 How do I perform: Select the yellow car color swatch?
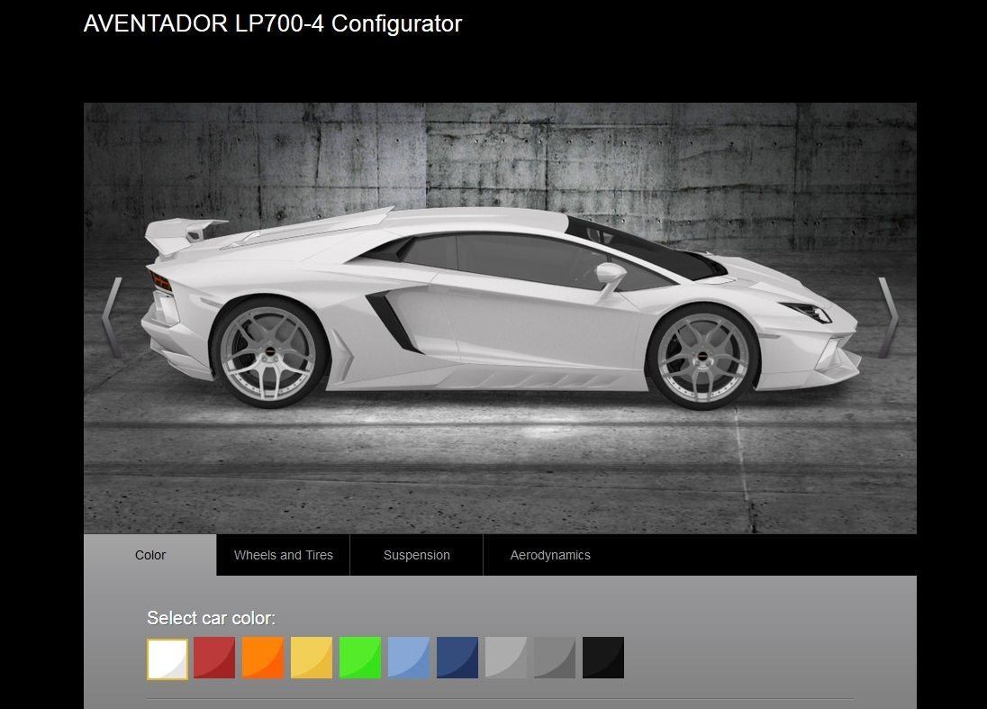[x=312, y=658]
